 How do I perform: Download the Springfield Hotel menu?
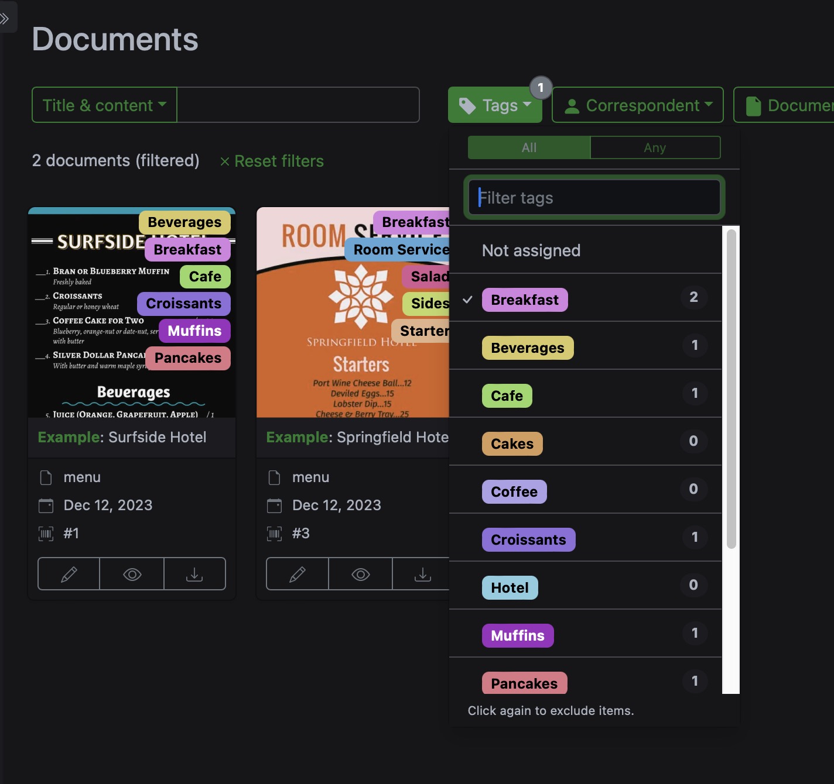point(423,574)
